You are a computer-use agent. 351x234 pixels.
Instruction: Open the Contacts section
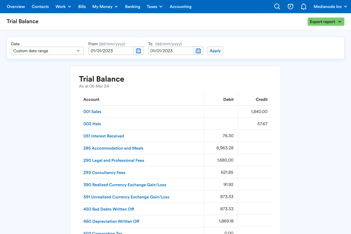[x=40, y=7]
